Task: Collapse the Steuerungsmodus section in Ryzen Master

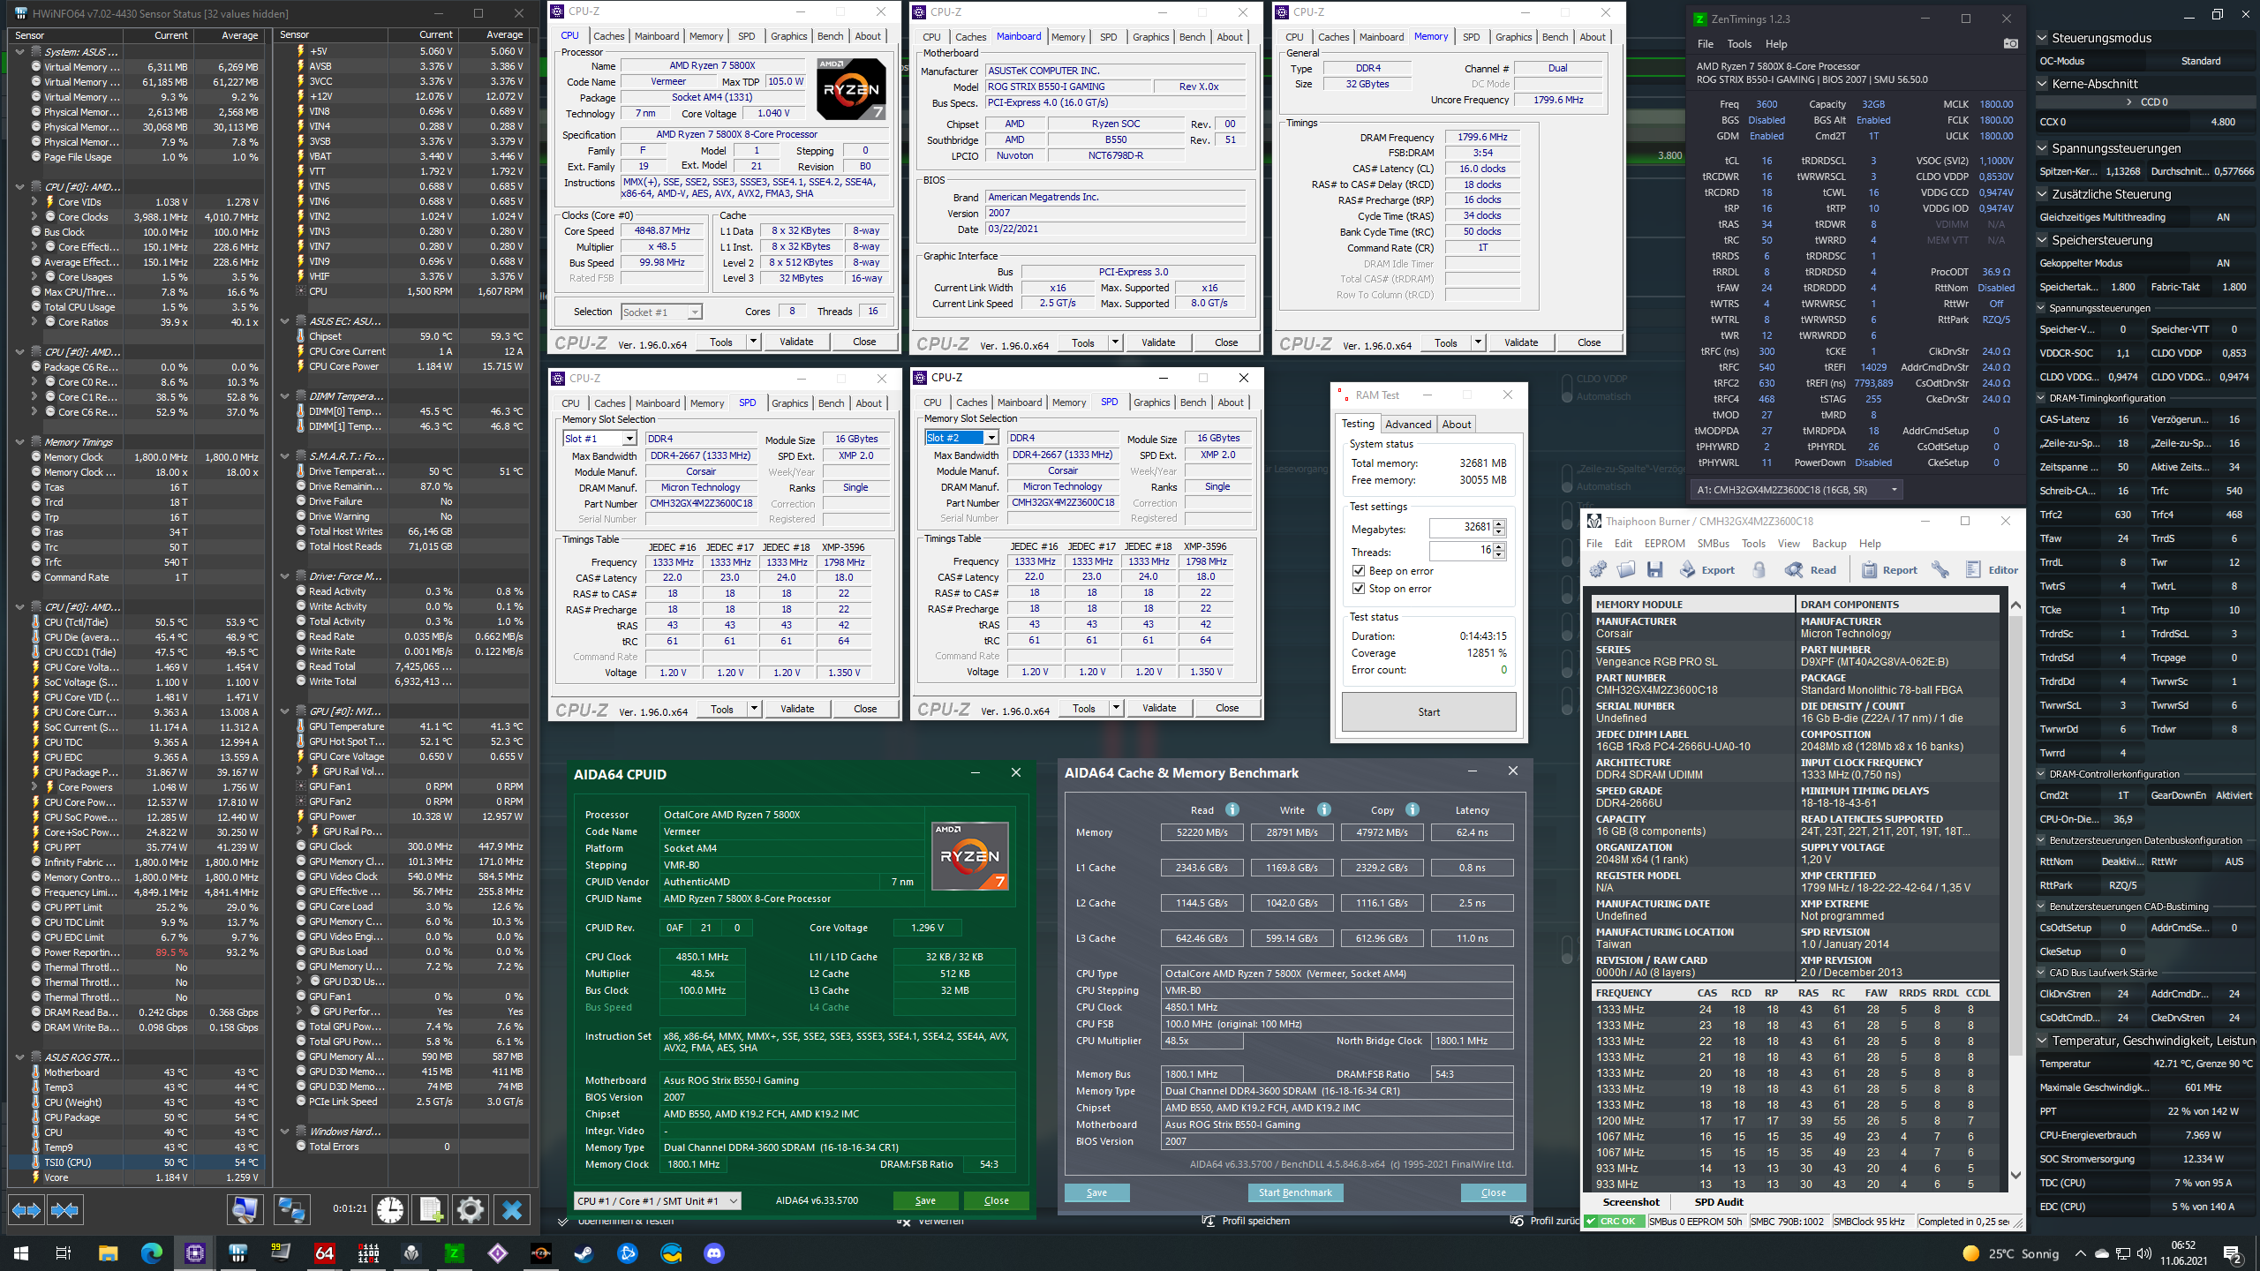Action: 2042,38
